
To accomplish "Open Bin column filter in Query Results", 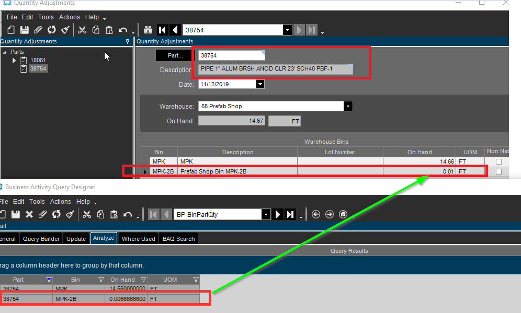I will coord(101,280).
